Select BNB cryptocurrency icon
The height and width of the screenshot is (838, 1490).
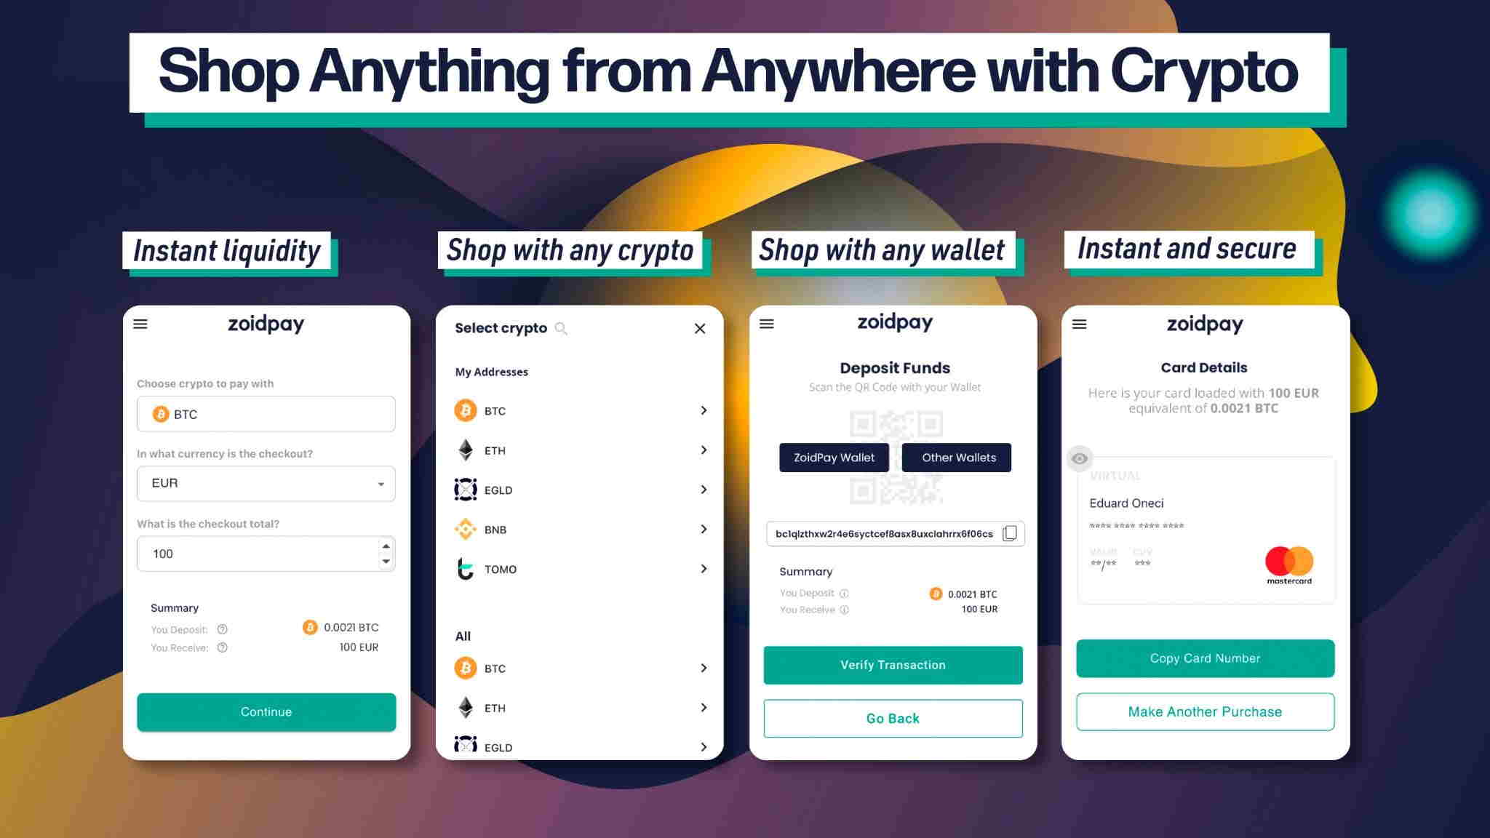point(465,528)
